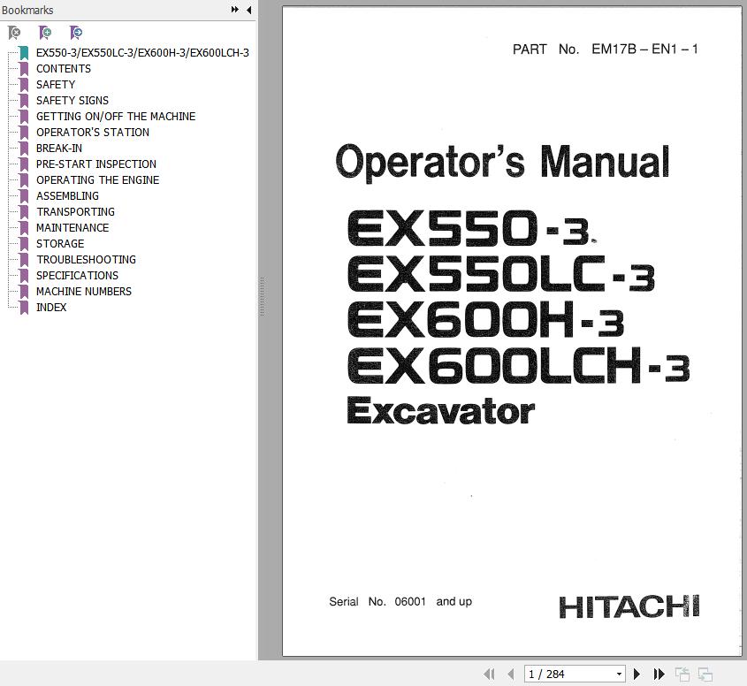Click the Excavator word on the cover

(x=440, y=412)
